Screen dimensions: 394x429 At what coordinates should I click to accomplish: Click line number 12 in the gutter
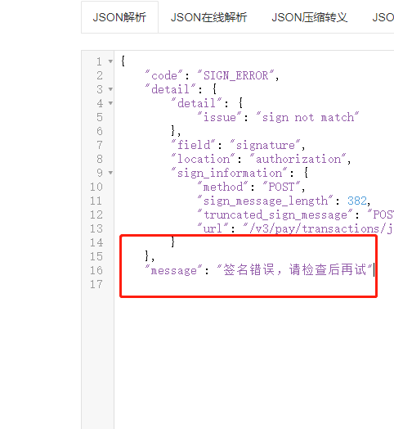96,214
